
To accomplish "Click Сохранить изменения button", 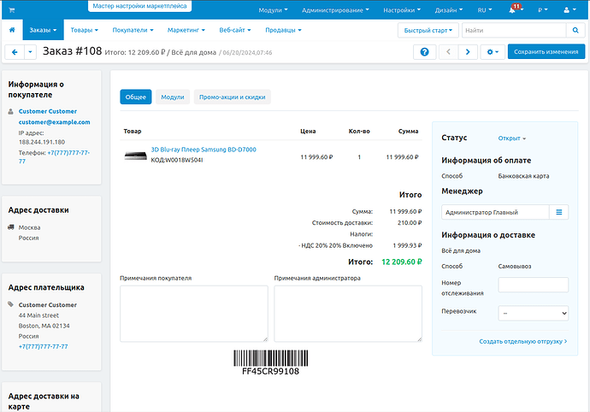I will (x=546, y=52).
